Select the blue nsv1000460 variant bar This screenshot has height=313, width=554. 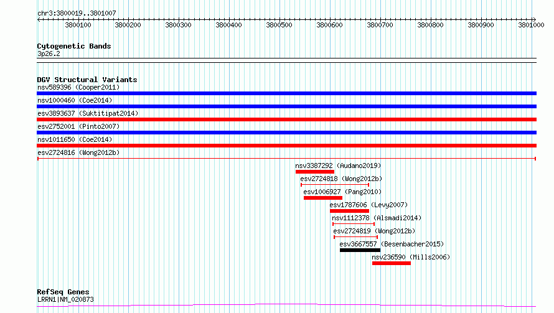(x=286, y=106)
